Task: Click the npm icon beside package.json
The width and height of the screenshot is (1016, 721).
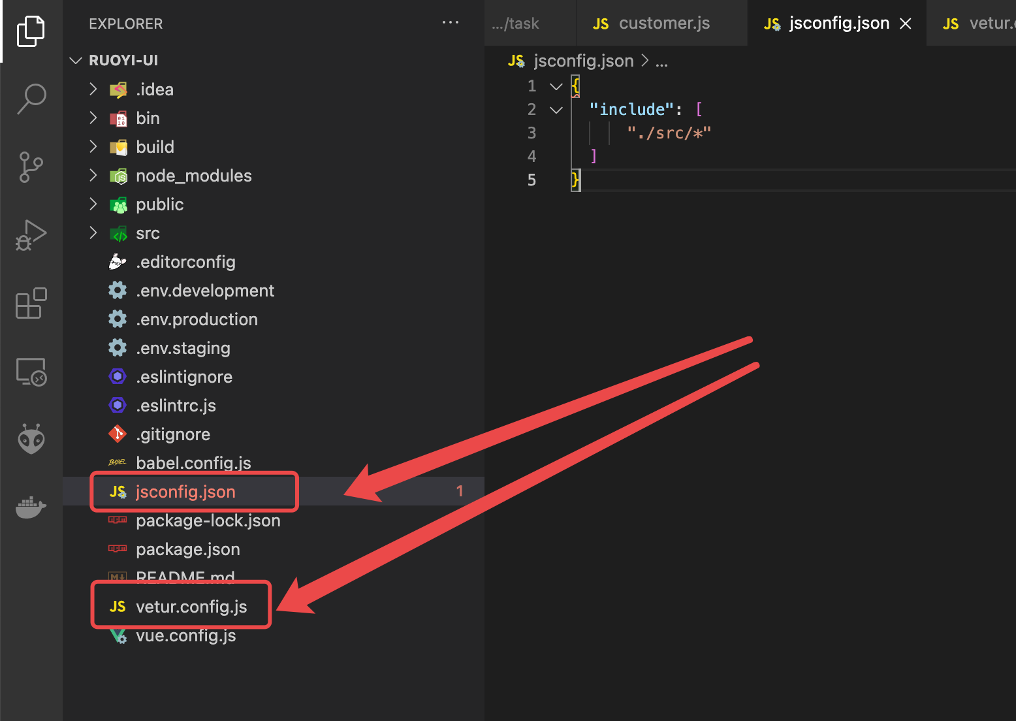Action: [118, 549]
